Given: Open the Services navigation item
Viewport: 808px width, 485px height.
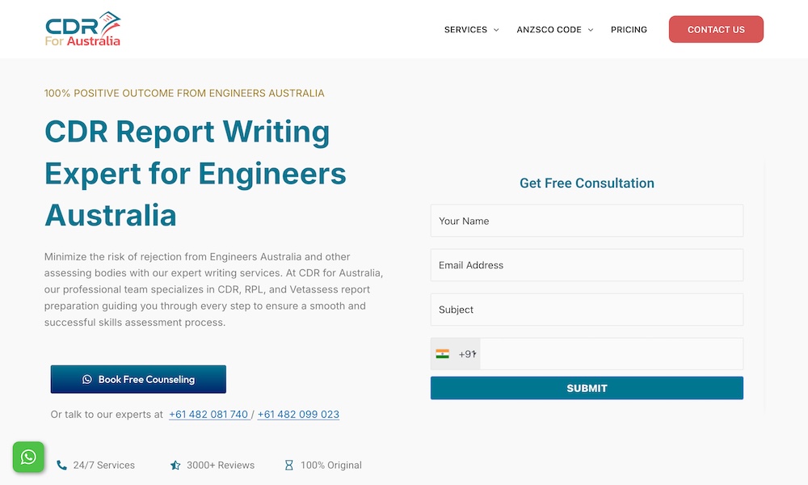Looking at the screenshot, I should coord(465,30).
